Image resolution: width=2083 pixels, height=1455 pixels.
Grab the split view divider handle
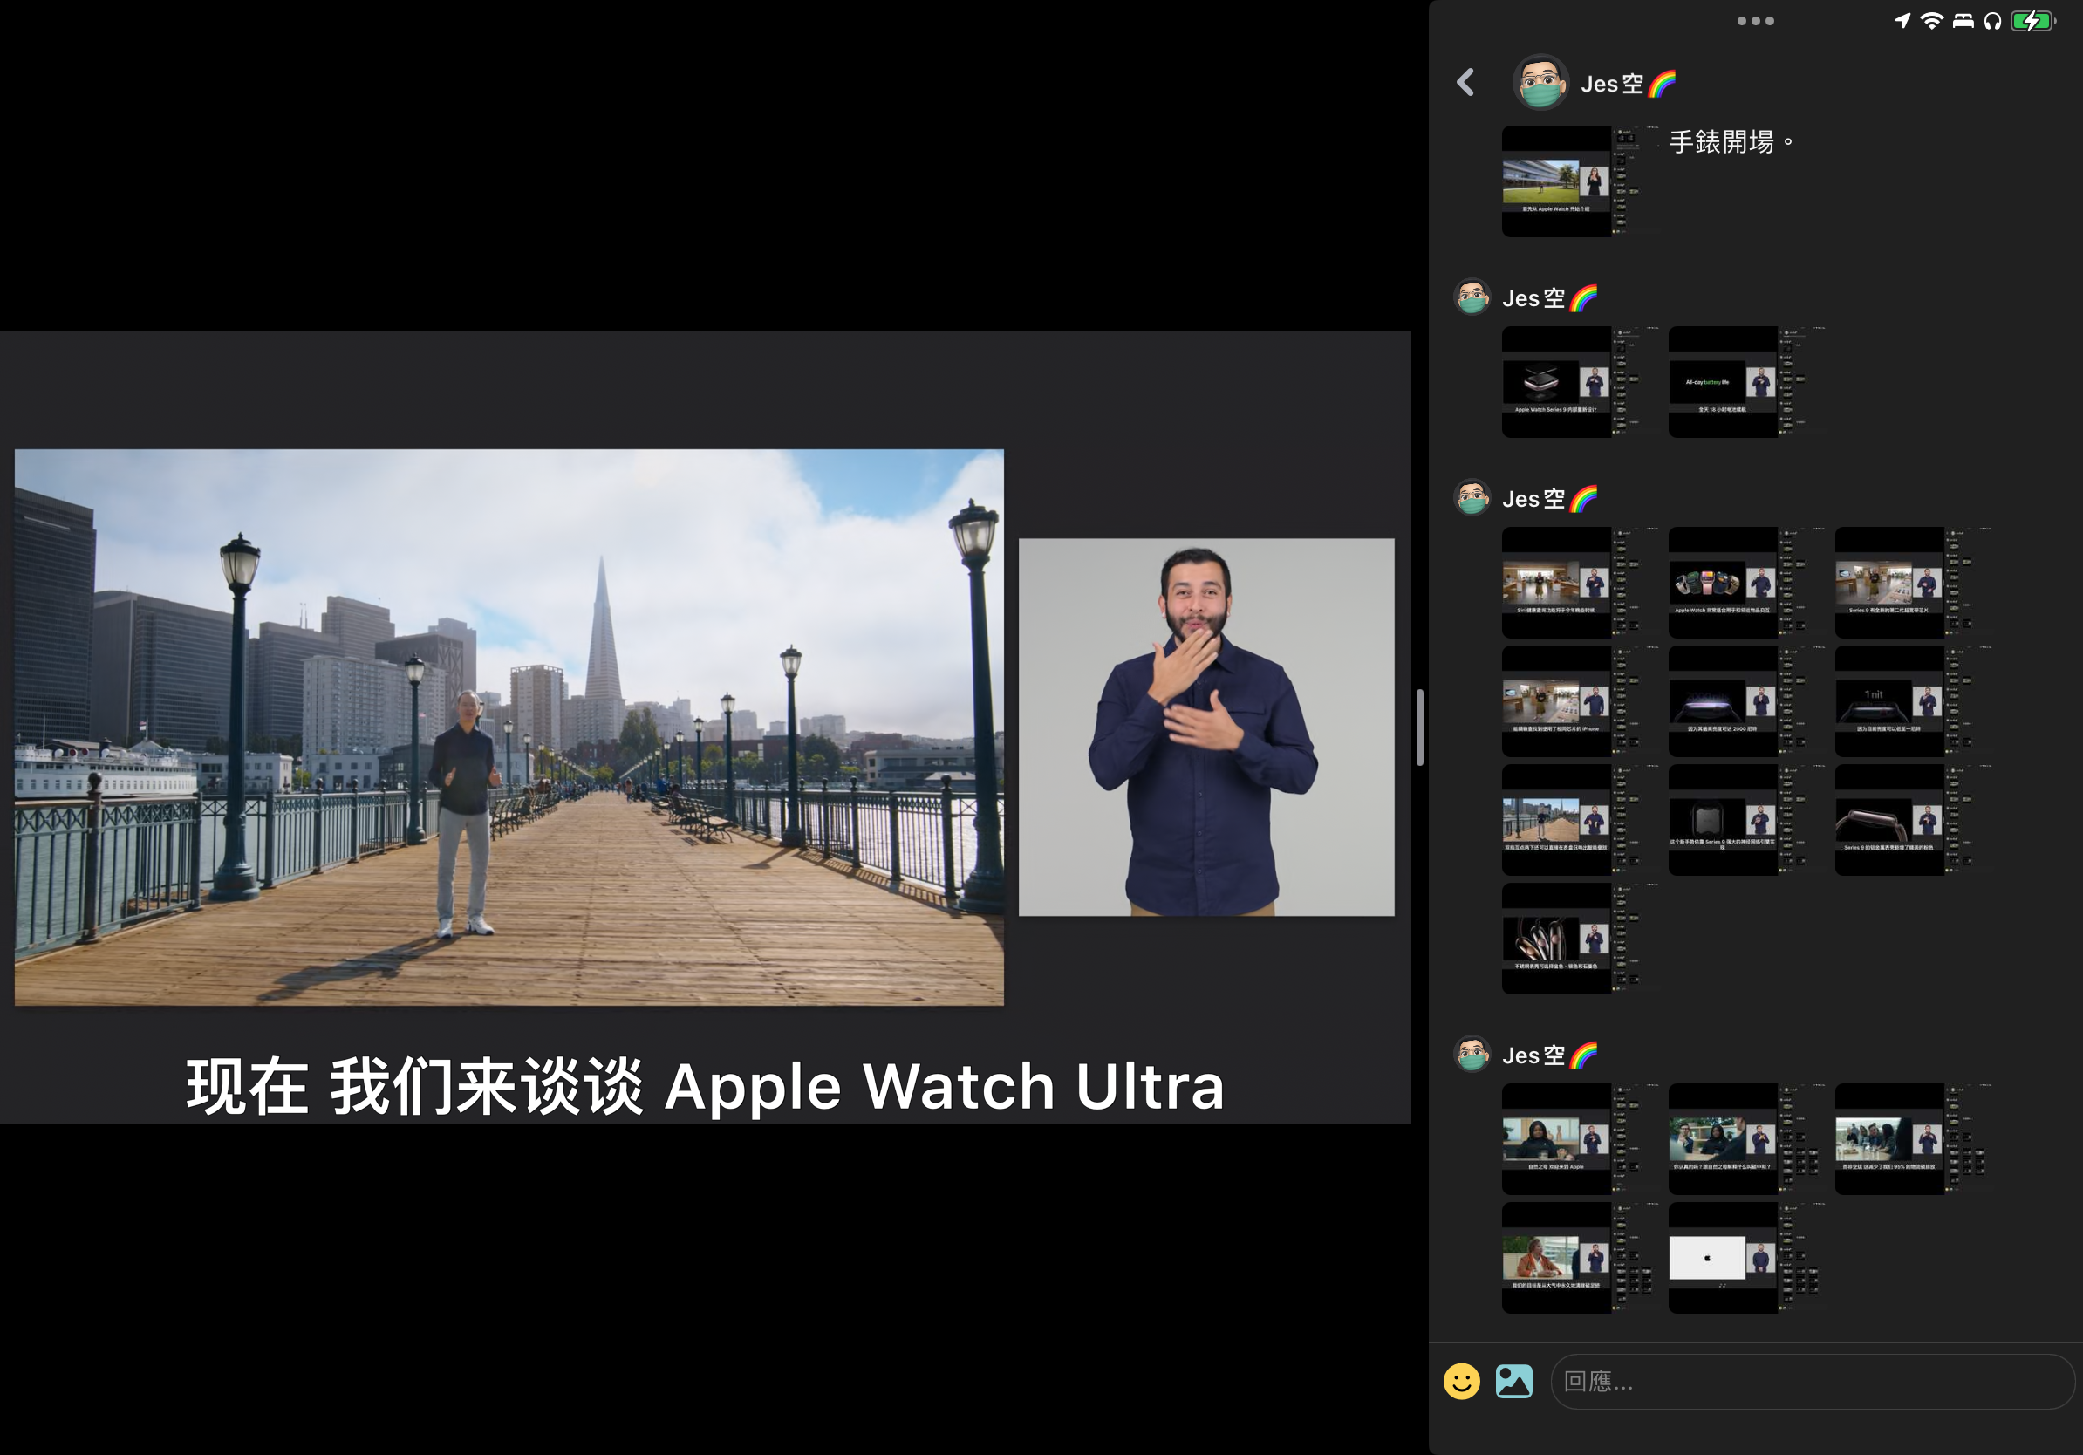pos(1420,727)
